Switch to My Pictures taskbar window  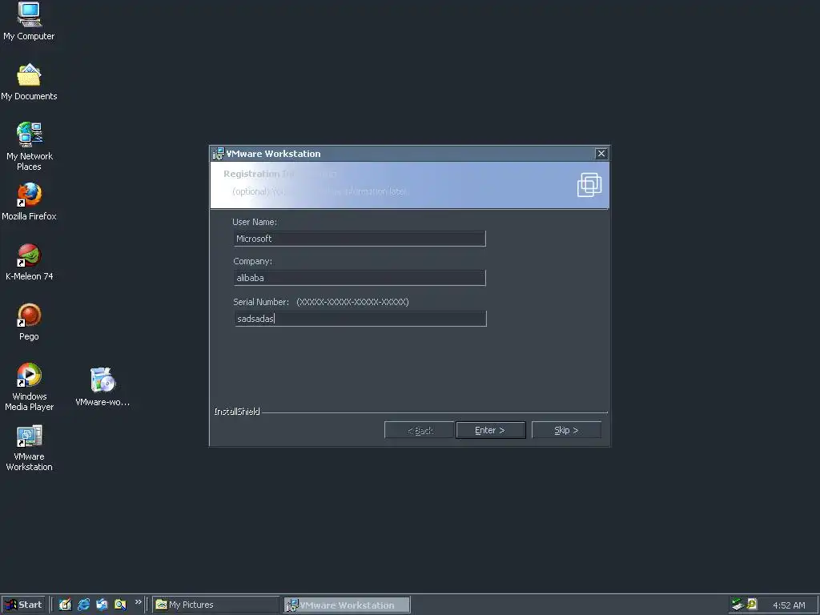tap(216, 605)
